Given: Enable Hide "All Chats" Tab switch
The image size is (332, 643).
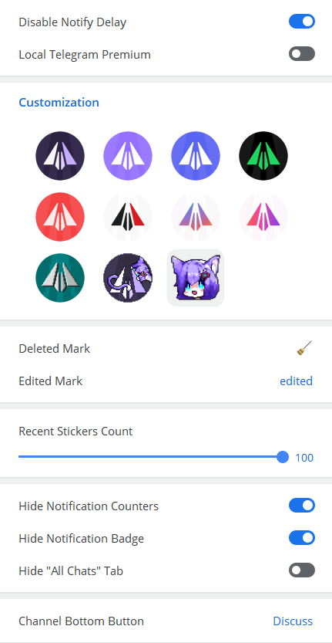Looking at the screenshot, I should click(x=302, y=570).
